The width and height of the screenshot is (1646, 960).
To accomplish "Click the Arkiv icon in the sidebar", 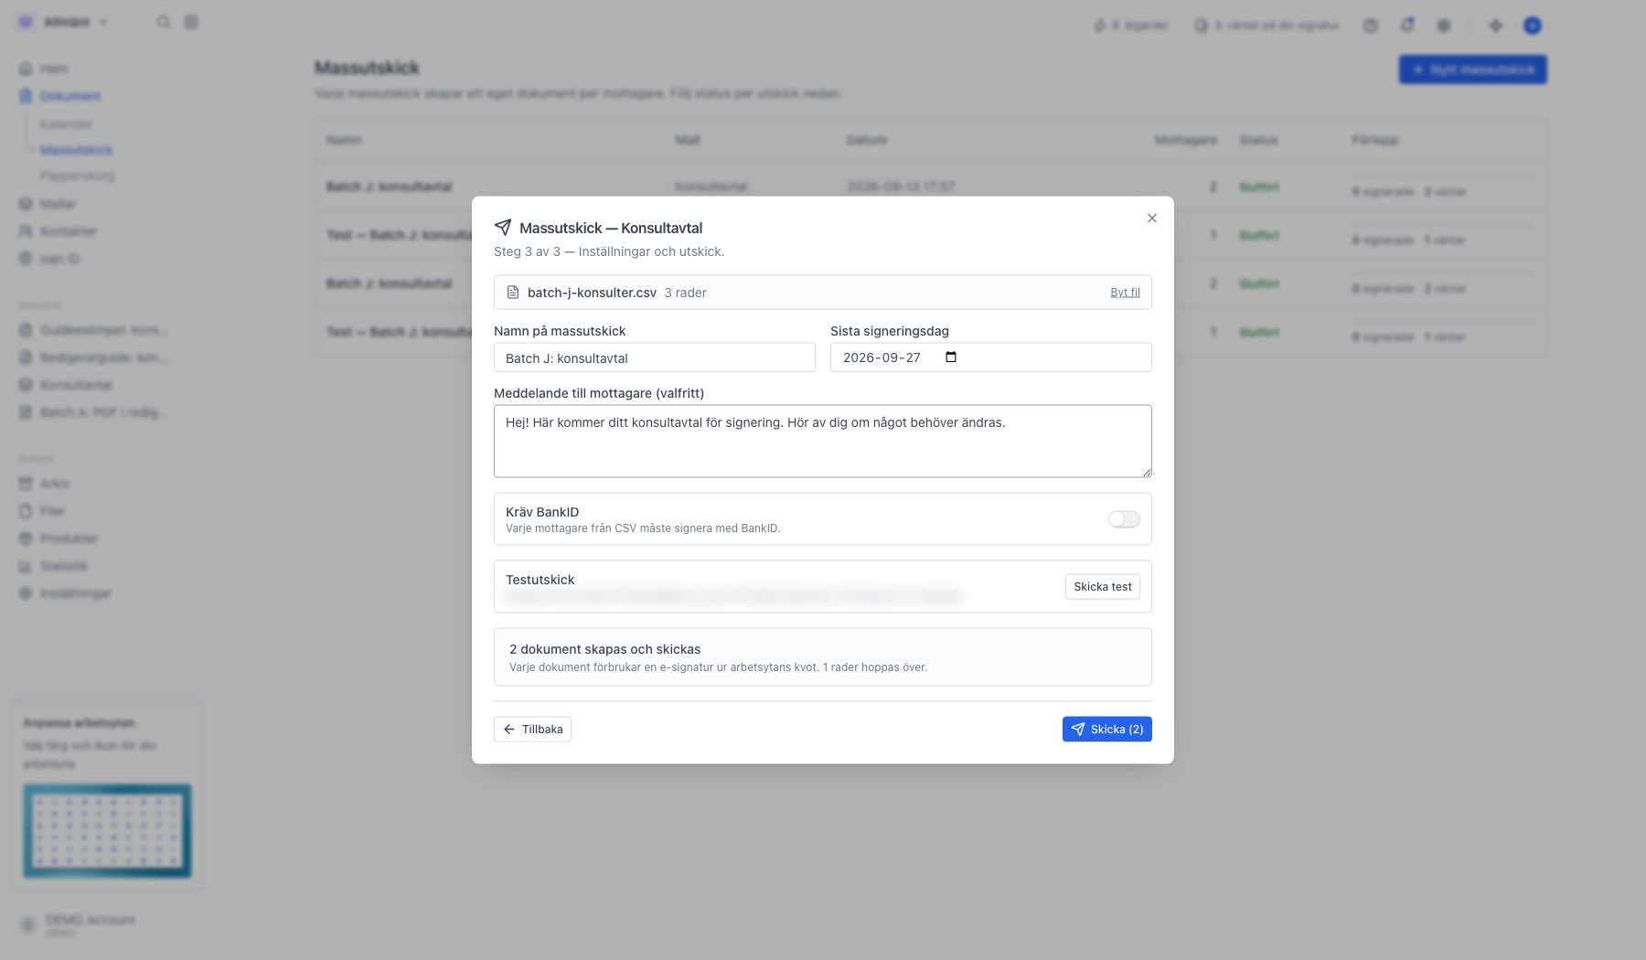I will (x=26, y=484).
